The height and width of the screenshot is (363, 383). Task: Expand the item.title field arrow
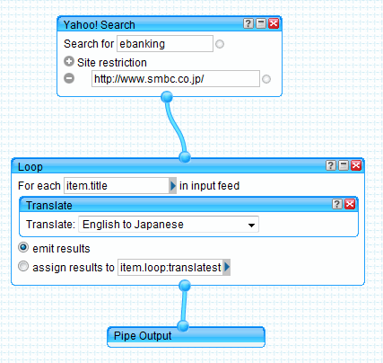point(173,186)
